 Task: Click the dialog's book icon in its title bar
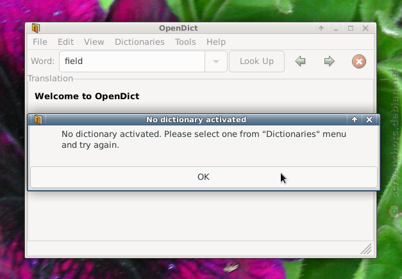38,120
